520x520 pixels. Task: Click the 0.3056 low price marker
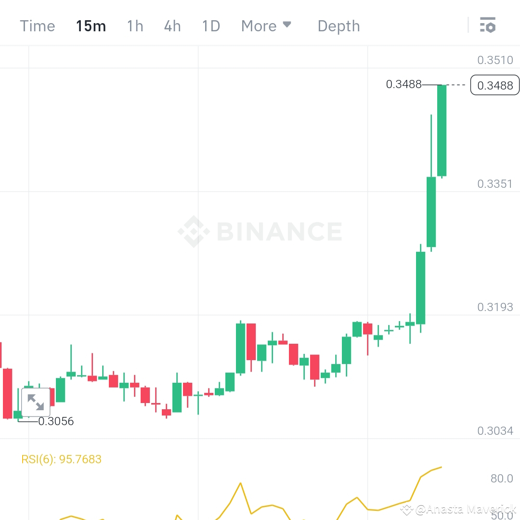(55, 421)
